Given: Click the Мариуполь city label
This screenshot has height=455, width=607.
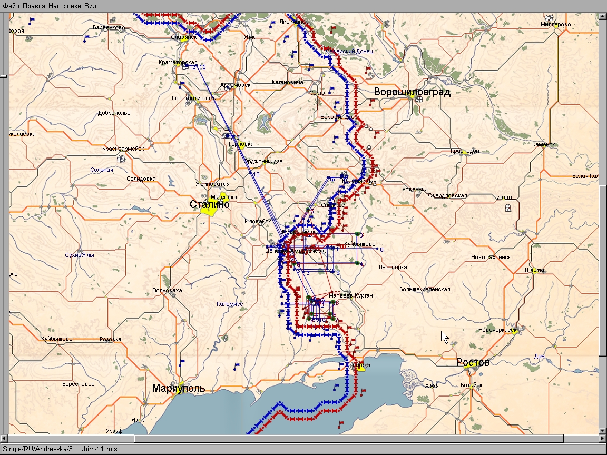Looking at the screenshot, I should (x=179, y=388).
